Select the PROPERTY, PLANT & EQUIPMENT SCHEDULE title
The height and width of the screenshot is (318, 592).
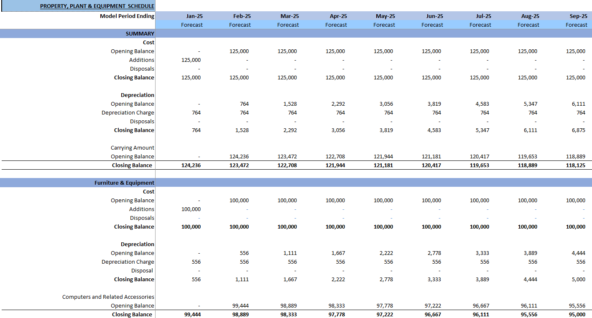coord(97,6)
